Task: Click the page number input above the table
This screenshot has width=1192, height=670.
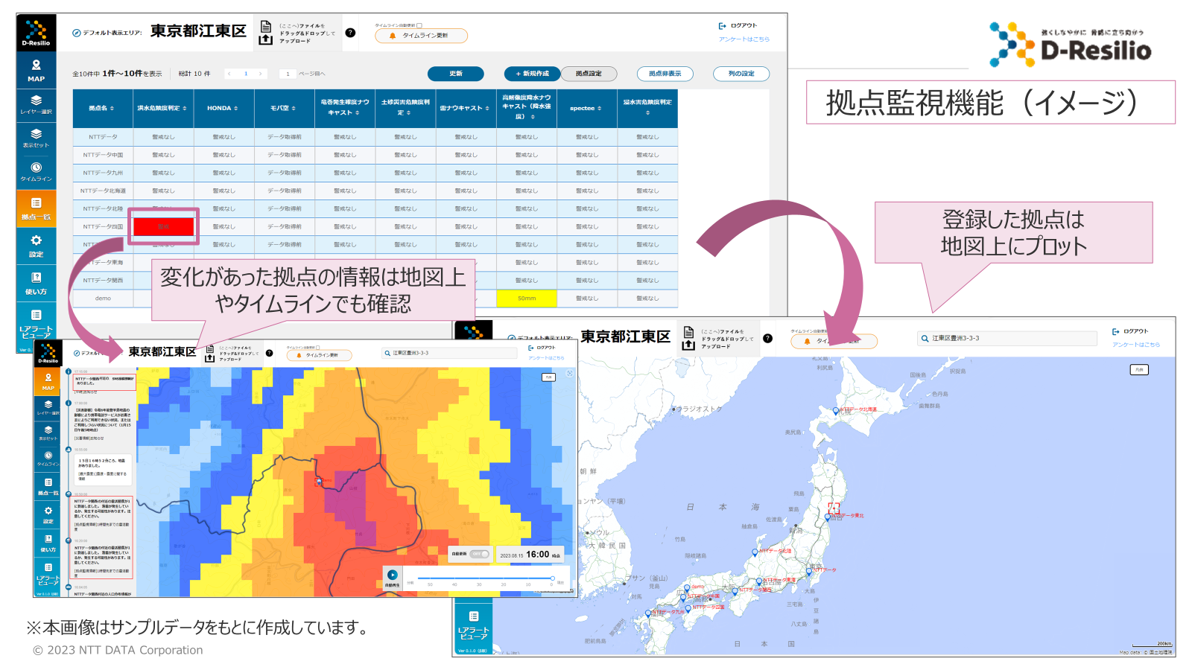Action: [x=288, y=74]
